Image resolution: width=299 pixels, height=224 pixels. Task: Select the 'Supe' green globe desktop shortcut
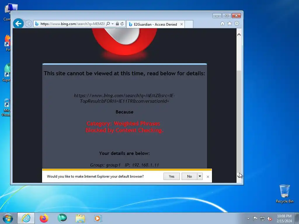(x=7, y=73)
